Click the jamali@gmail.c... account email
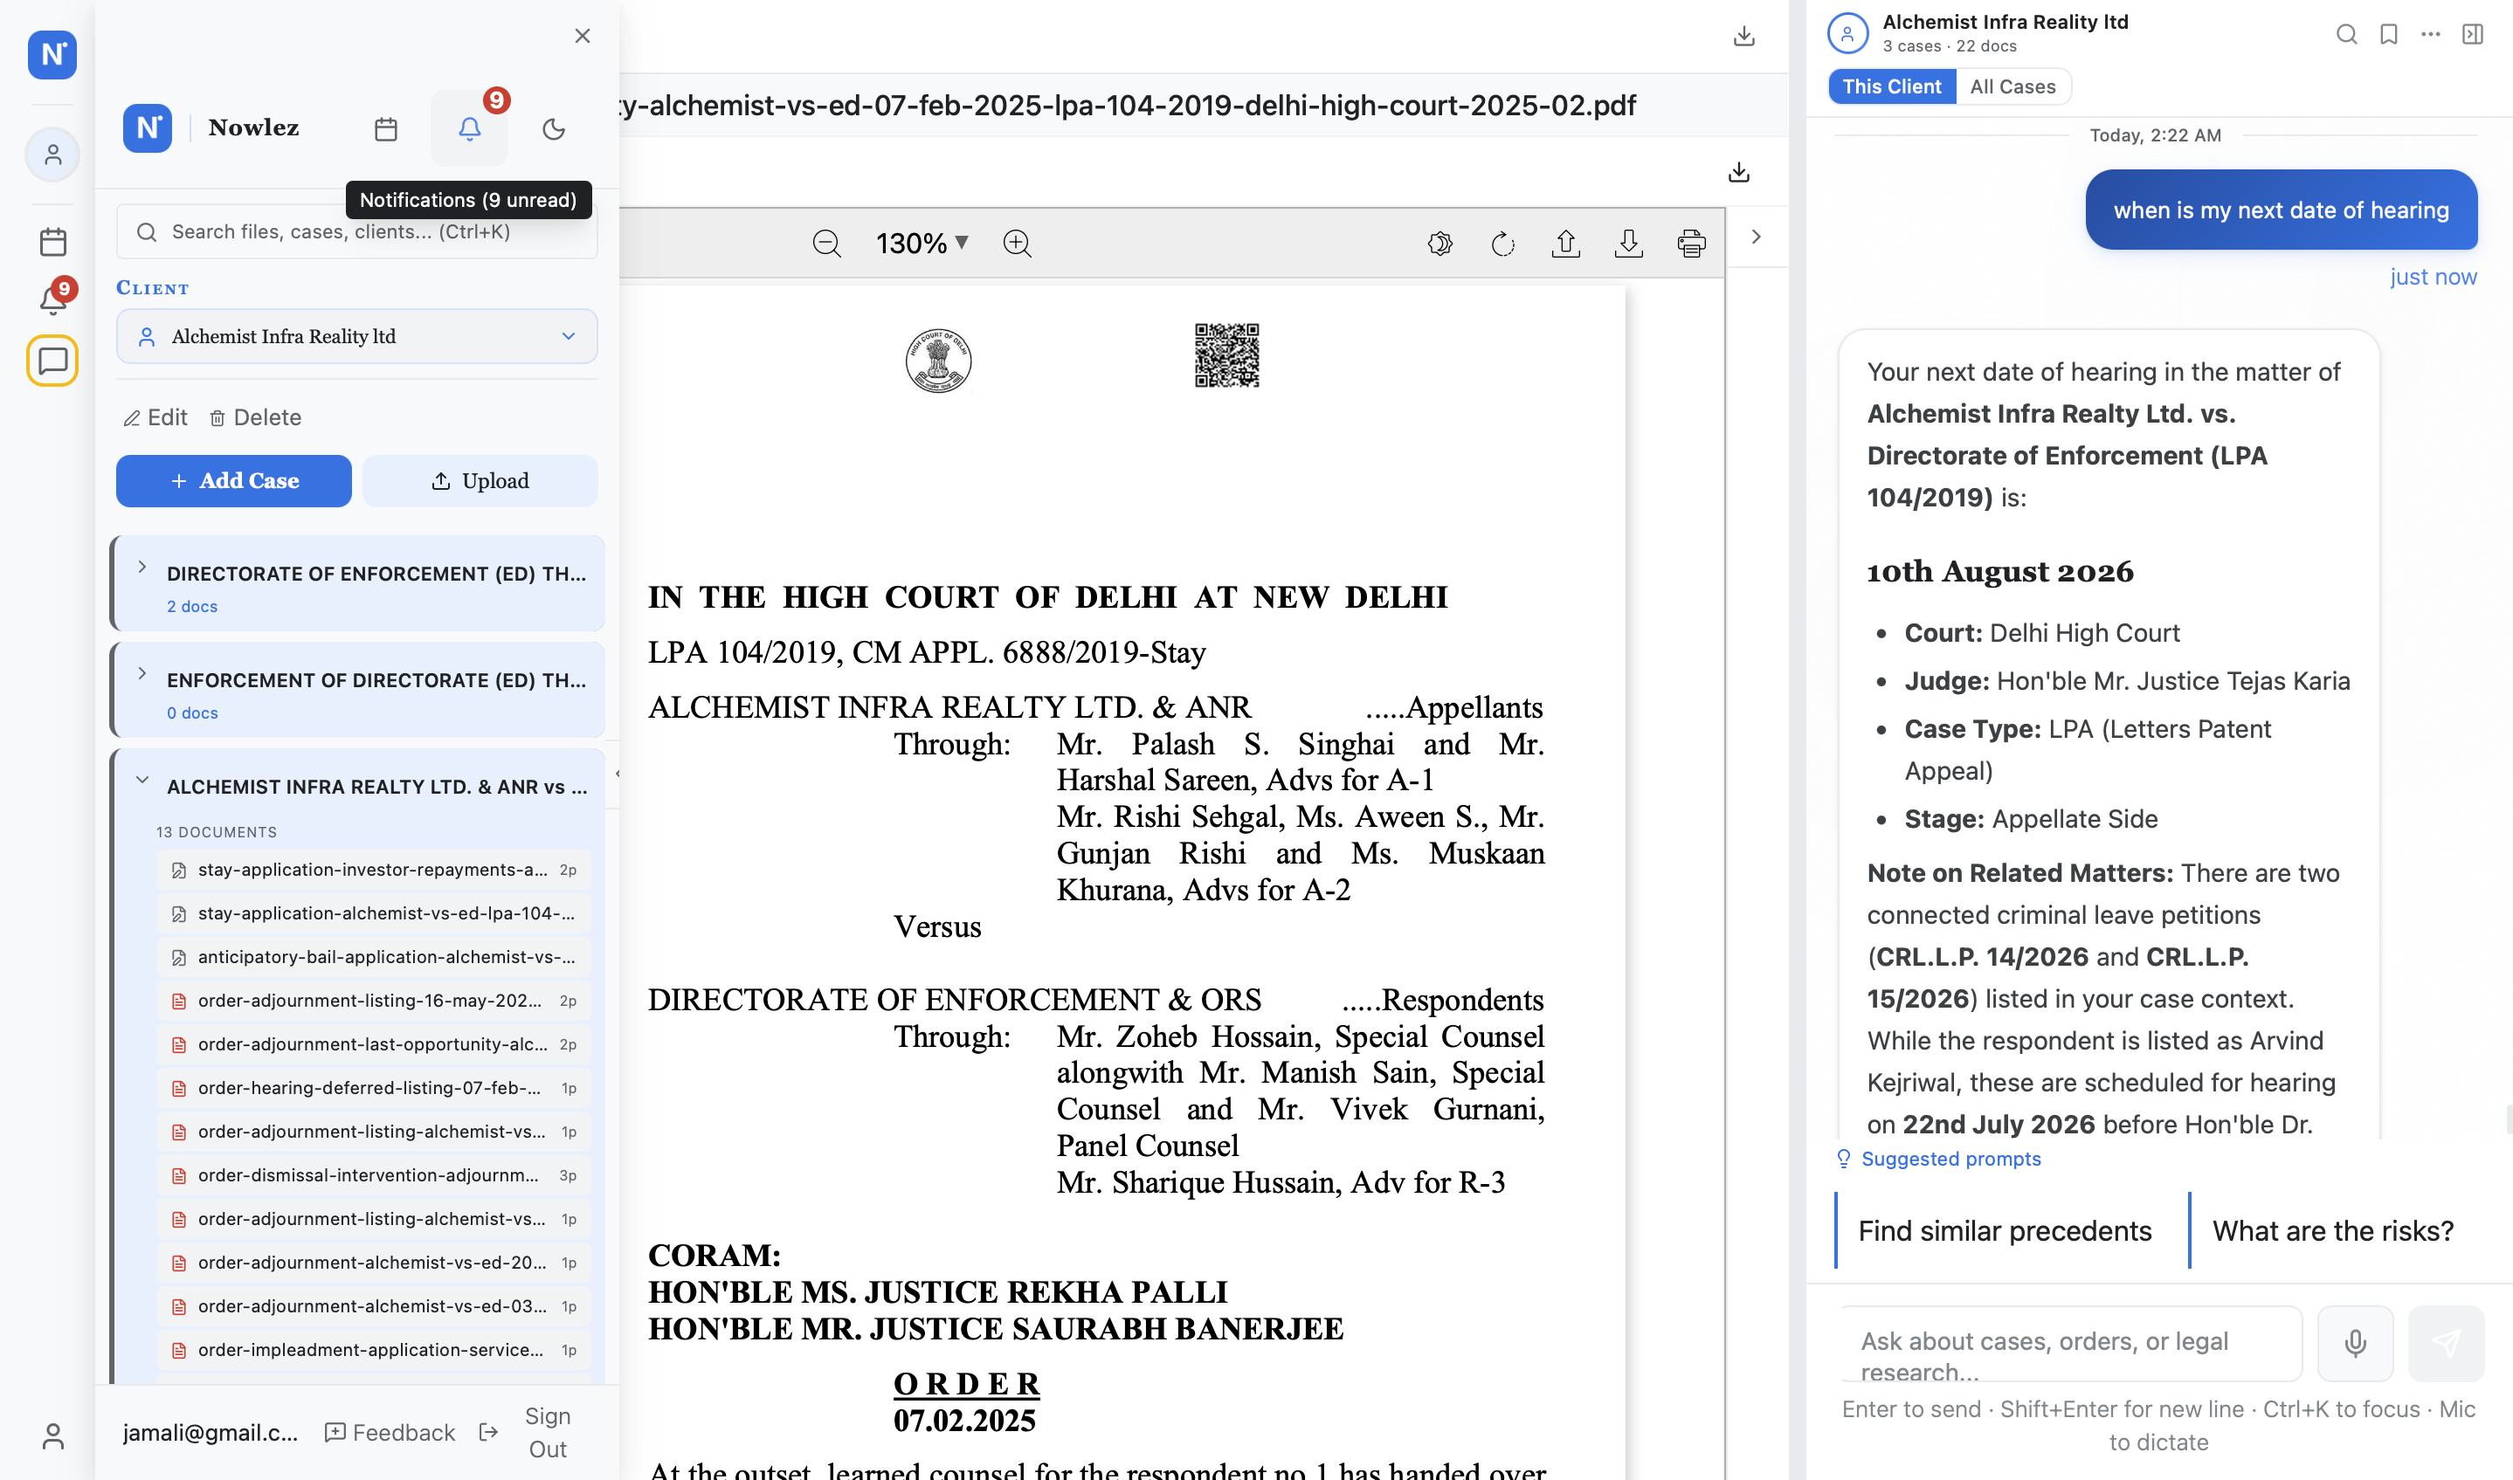2513x1480 pixels. click(x=211, y=1433)
